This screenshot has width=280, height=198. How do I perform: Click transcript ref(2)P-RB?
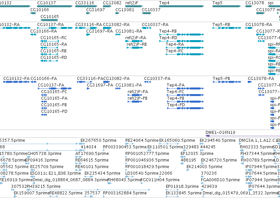pos(137,44)
